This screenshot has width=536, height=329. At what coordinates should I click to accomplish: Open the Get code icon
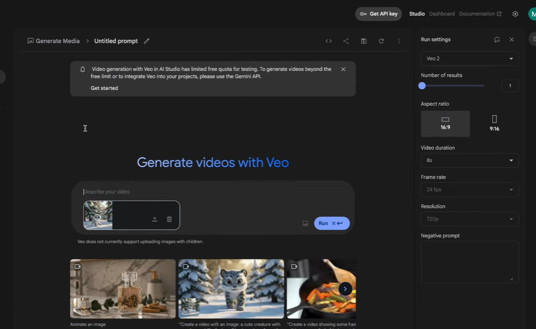tap(329, 41)
